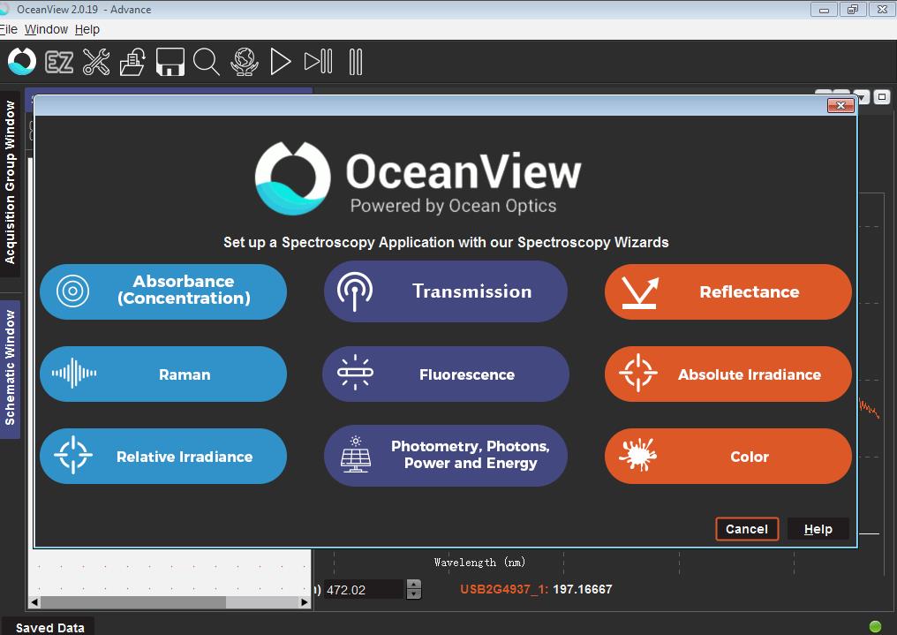
Task: Open the Help menu
Action: point(87,29)
